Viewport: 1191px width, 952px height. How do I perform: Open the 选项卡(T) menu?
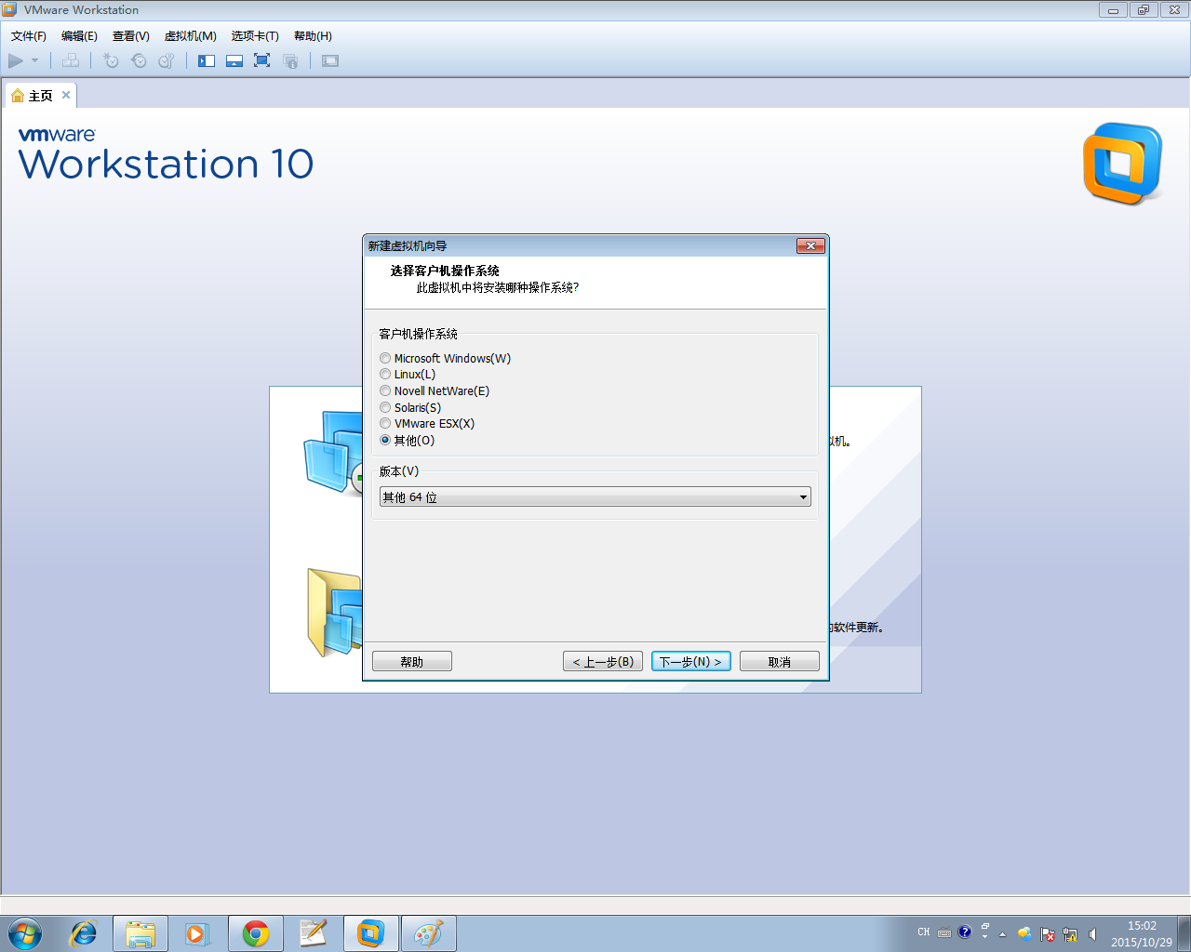tap(255, 36)
